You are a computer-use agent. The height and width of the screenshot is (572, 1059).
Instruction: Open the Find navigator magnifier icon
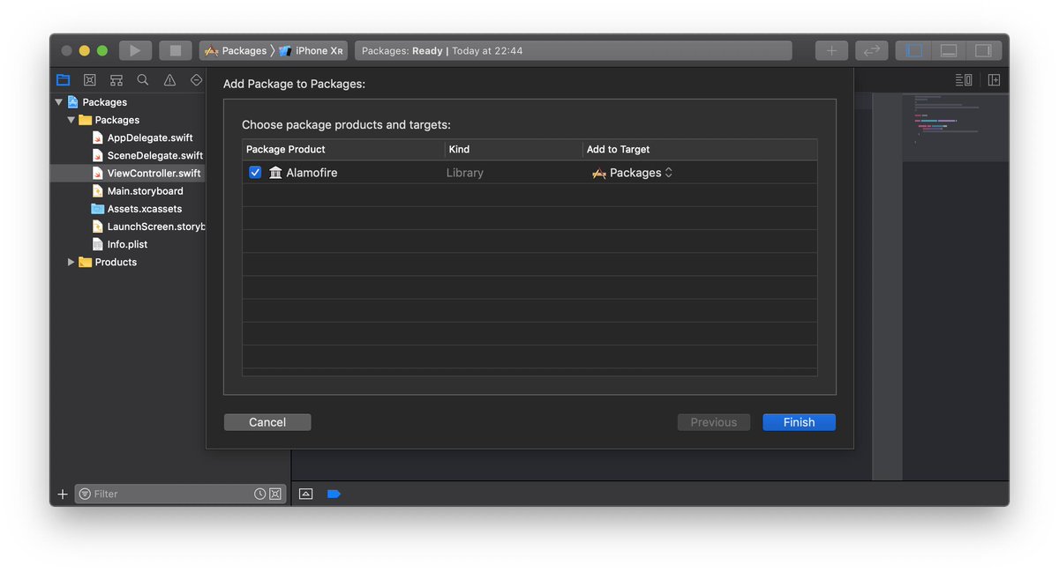[x=143, y=79]
